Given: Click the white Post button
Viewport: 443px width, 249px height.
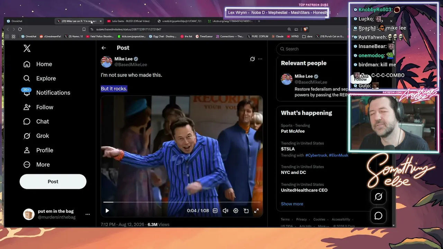Looking at the screenshot, I should [53, 182].
